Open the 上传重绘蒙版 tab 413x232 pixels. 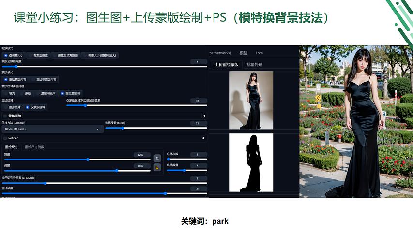(227, 64)
